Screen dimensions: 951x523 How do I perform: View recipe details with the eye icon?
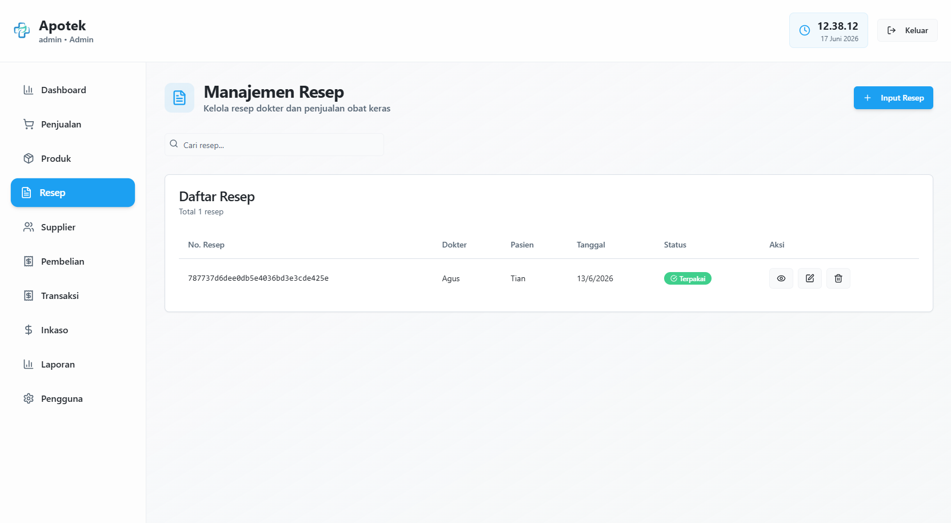click(x=781, y=278)
